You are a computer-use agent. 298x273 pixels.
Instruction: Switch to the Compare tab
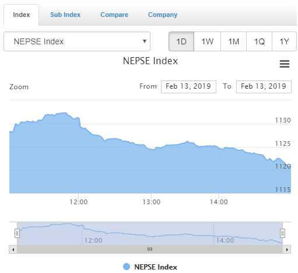pyautogui.click(x=114, y=15)
